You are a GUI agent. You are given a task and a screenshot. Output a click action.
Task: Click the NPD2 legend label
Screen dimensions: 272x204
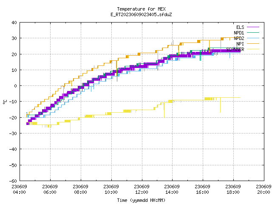coord(239,38)
